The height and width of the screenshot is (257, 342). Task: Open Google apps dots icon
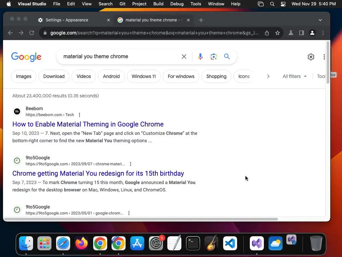coord(324,57)
